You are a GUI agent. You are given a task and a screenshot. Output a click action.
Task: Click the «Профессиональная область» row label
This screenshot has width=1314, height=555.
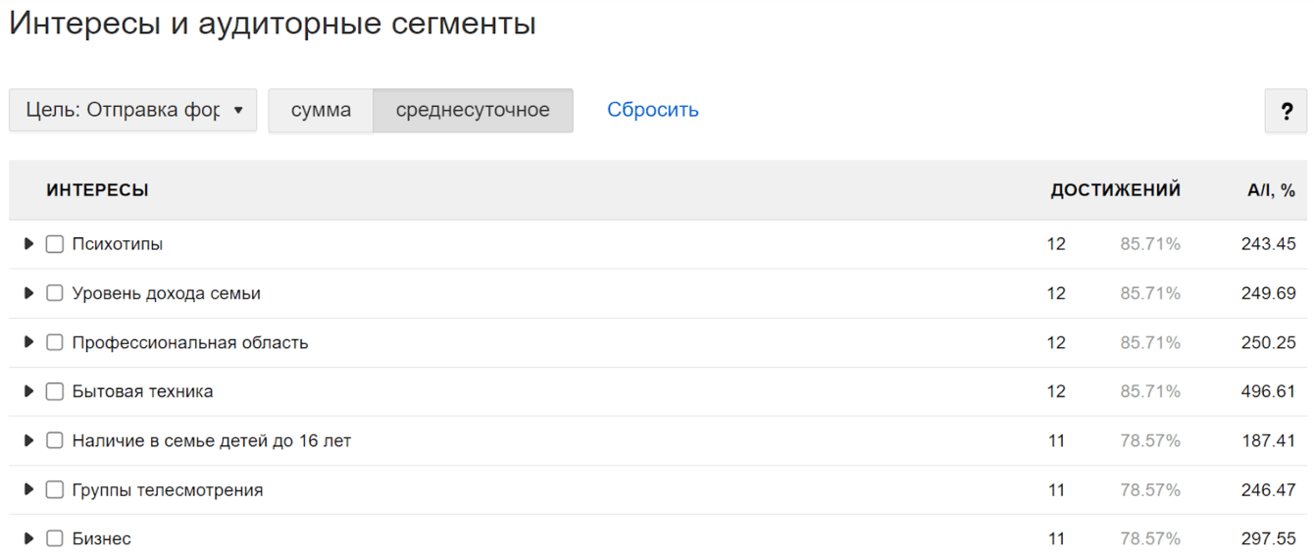pyautogui.click(x=190, y=342)
